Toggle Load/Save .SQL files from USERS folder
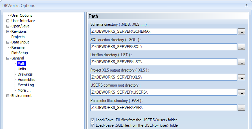The image size is (252, 129). 92,125
